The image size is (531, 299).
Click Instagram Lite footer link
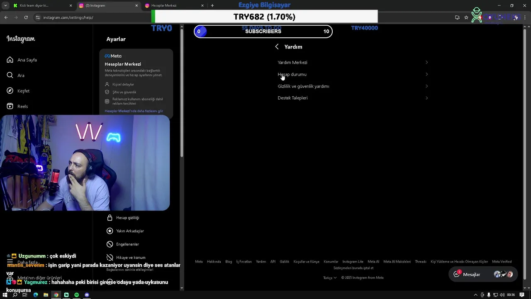[353, 262]
